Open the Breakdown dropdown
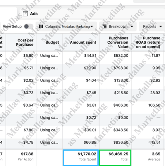This screenshot has height=166, width=165. 118,26
